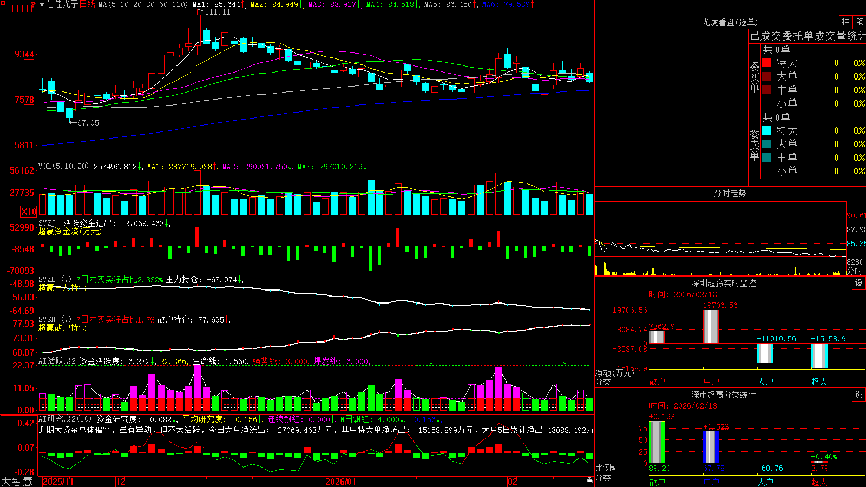Open the VOL(5,10,20) indicator label

tap(63, 167)
